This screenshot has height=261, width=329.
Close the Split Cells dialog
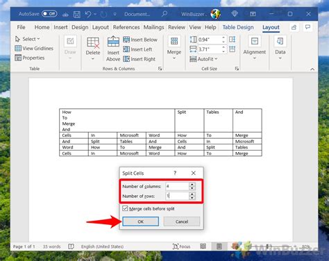point(194,173)
